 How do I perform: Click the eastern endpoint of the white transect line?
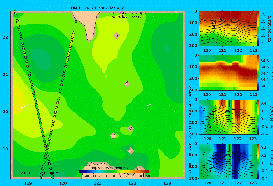[174, 112]
